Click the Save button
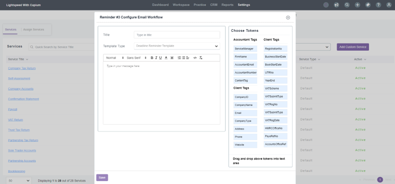The image size is (395, 184). click(102, 177)
